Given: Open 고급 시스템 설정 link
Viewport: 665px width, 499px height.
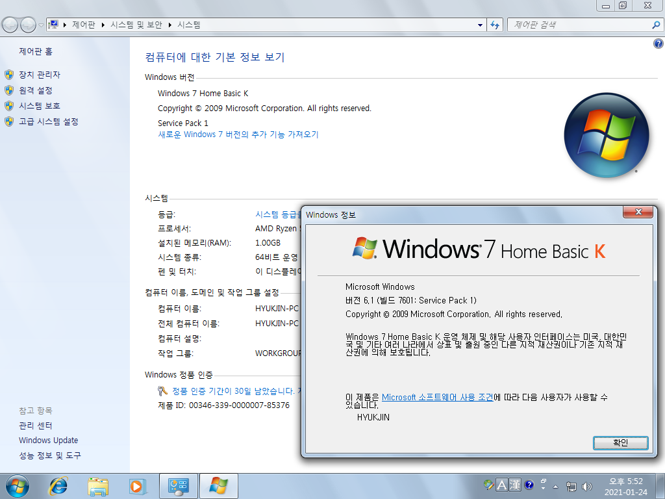Looking at the screenshot, I should [49, 122].
